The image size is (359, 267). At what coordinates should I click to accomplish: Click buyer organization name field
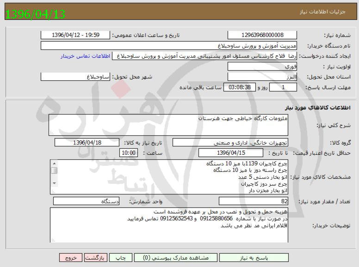pos(169,46)
